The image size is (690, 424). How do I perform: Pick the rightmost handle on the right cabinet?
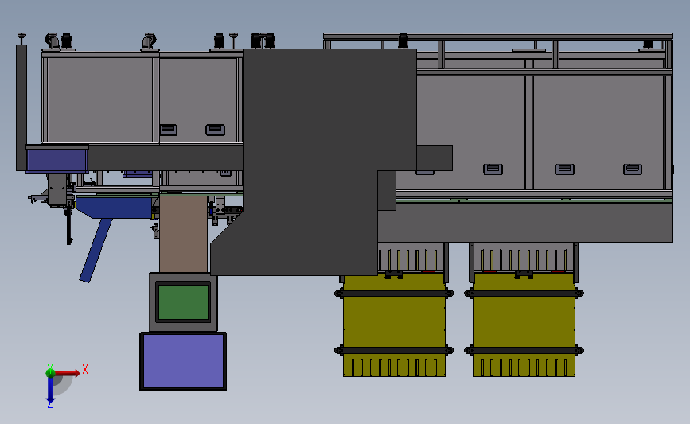tap(633, 169)
